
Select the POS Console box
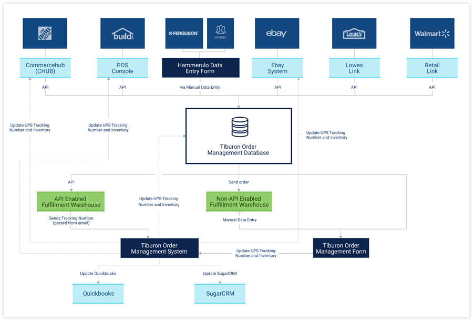tap(122, 68)
